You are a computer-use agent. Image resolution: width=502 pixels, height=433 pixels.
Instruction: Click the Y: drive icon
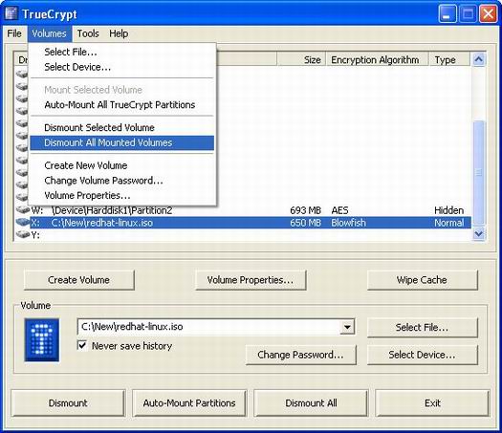pos(23,234)
